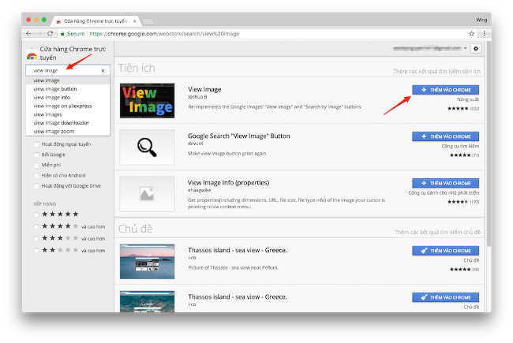Open the View Image extension thumbnail

(x=147, y=100)
